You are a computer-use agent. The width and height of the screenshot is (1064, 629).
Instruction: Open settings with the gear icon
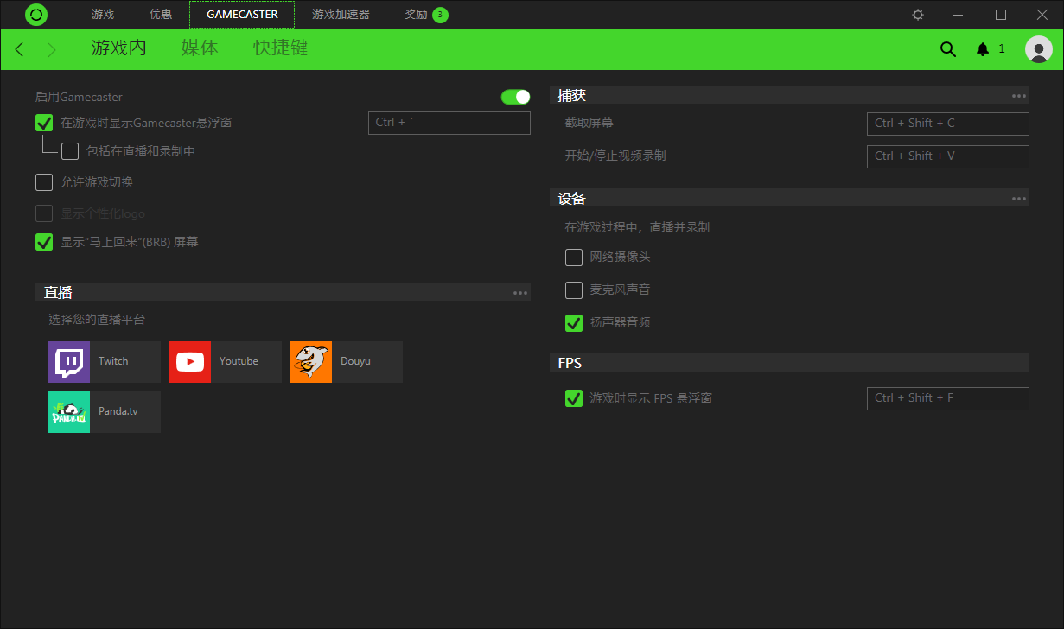click(918, 15)
